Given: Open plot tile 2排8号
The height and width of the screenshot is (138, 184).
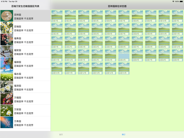Looking at the screenshot, I should click(x=137, y=29).
